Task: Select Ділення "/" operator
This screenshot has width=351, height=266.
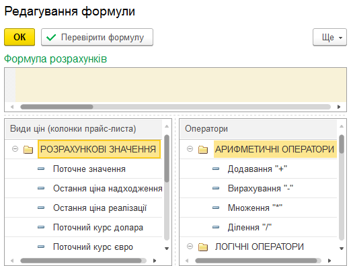Action: tap(258, 227)
